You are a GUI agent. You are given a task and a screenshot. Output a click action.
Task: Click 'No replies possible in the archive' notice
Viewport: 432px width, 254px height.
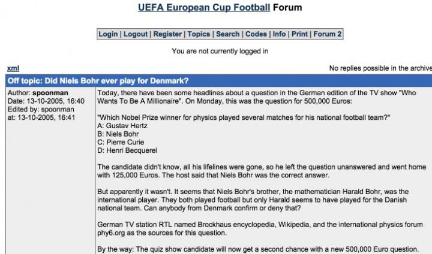[380, 68]
